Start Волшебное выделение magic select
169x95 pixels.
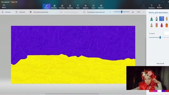click(x=39, y=12)
